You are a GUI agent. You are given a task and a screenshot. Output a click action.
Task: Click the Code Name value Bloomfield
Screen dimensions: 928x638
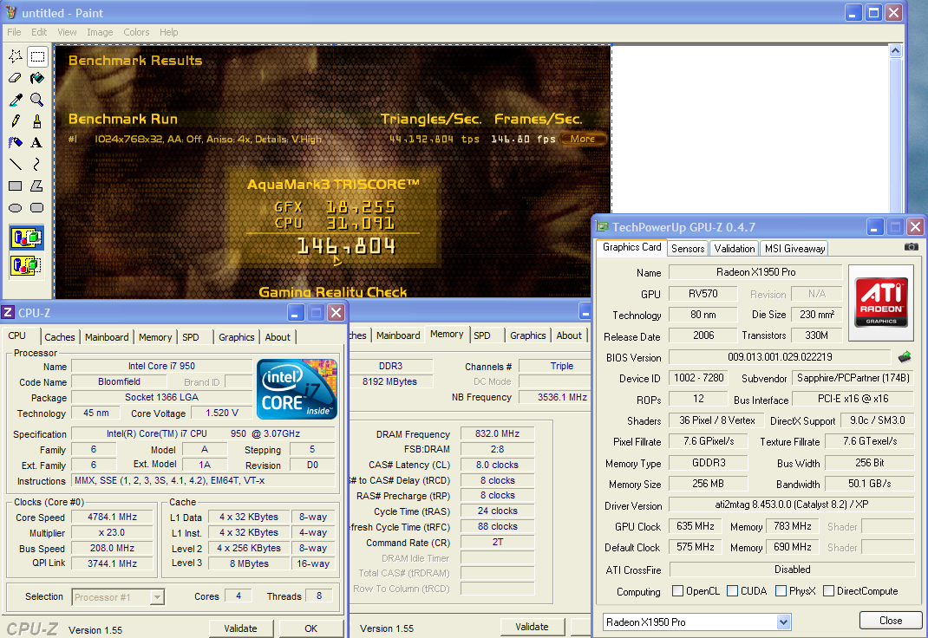coord(119,382)
